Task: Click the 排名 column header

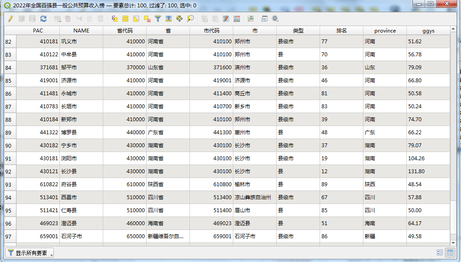Action: 341,31
